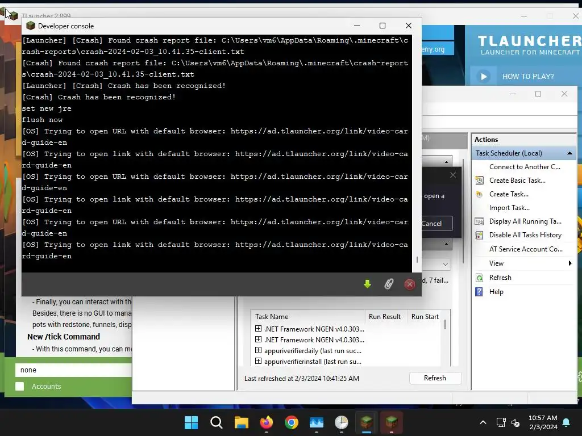Open the notification bell in system tray
Screen dimensions: 582x436
(x=567, y=422)
